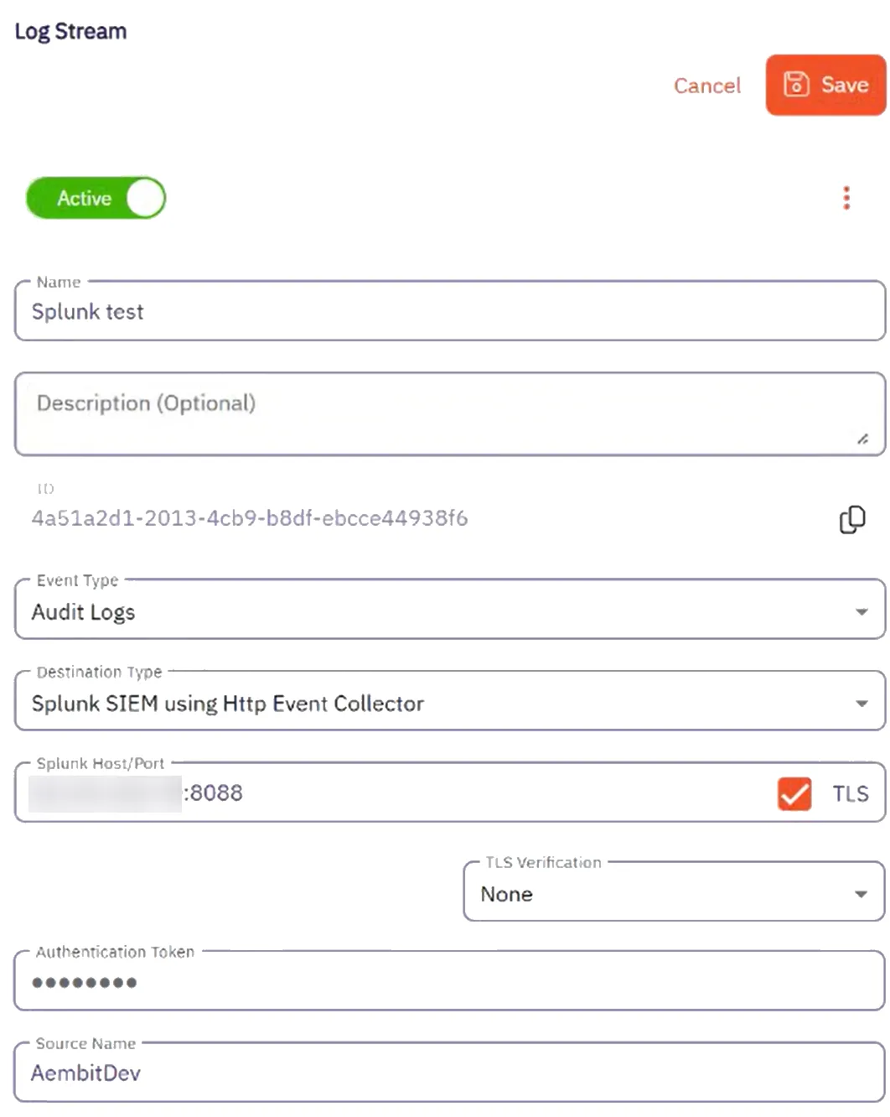This screenshot has height=1117, width=890.
Task: Click the Event Type dropdown arrow
Action: click(x=862, y=612)
